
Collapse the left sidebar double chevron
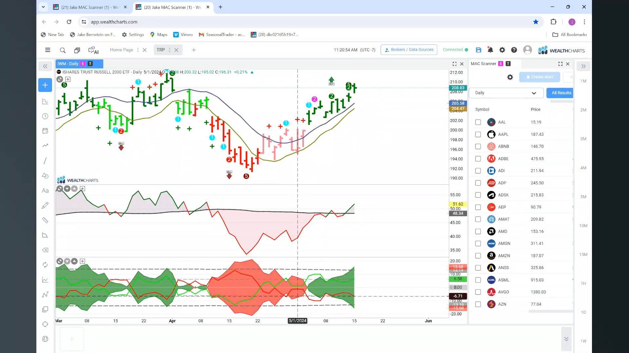click(45, 66)
